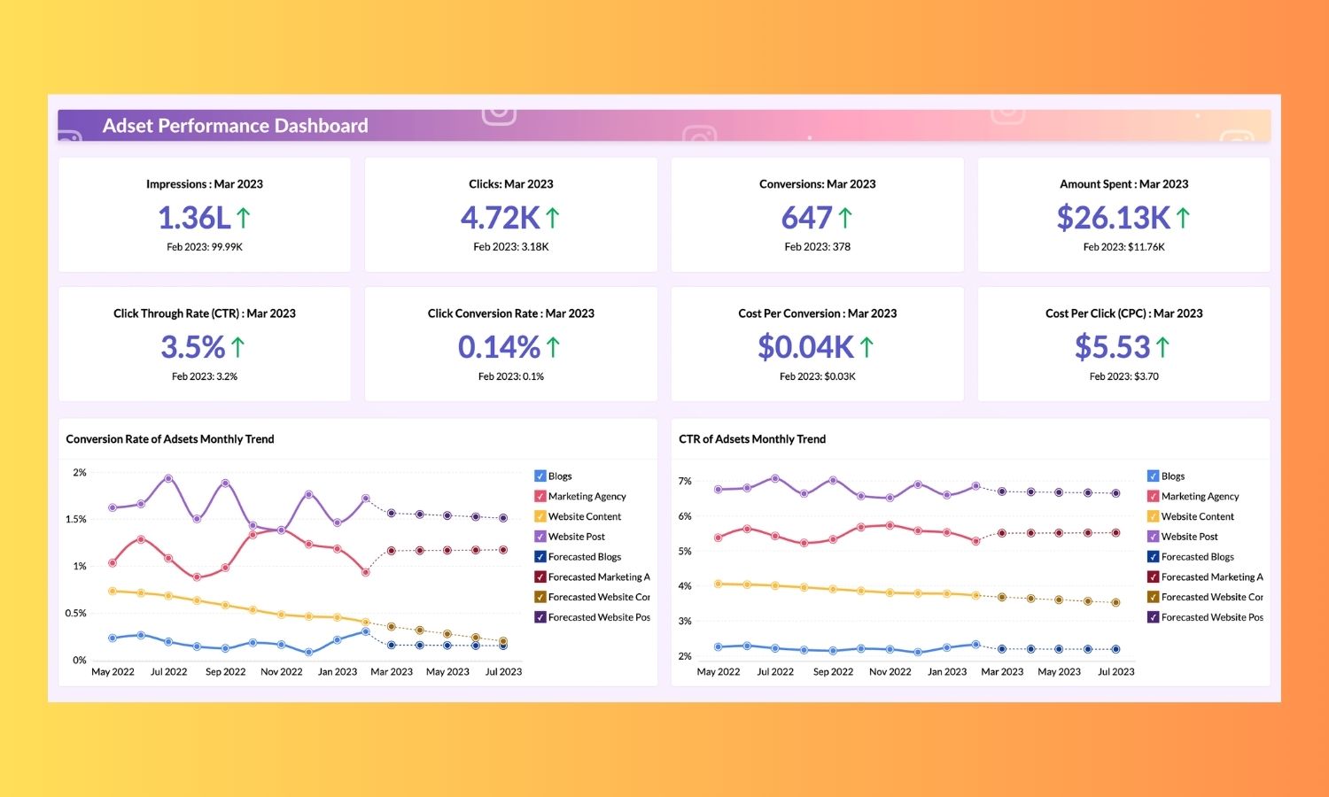The image size is (1329, 797).
Task: Click the Adset Performance Dashboard title
Action: pyautogui.click(x=235, y=126)
